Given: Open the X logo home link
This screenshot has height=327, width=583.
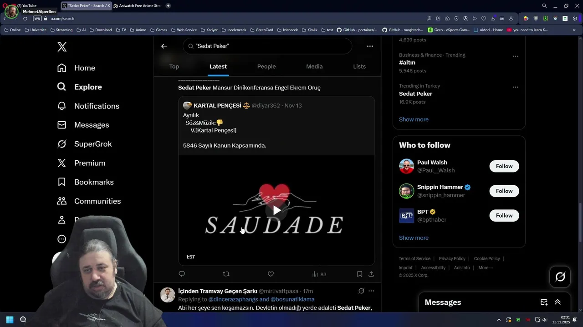Looking at the screenshot, I should pos(62,47).
